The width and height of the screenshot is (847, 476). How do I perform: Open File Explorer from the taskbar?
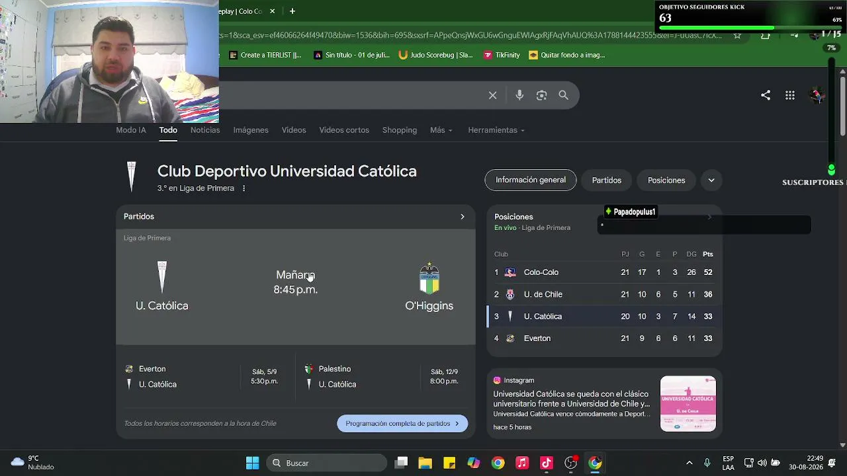point(425,463)
